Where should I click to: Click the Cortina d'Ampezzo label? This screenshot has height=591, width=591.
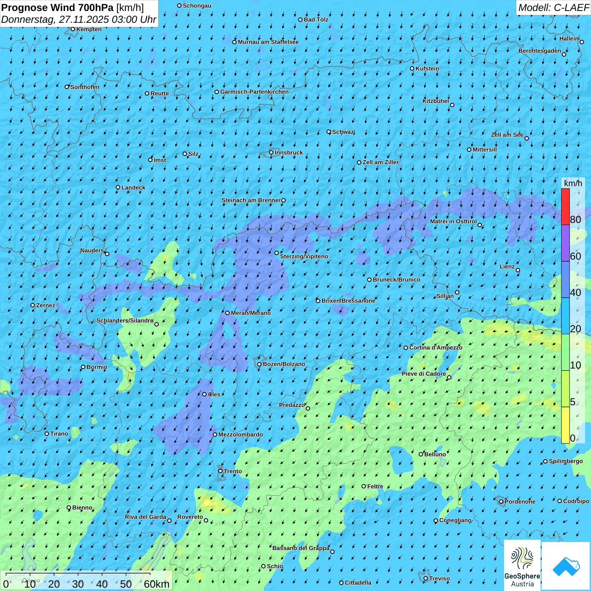click(x=436, y=347)
